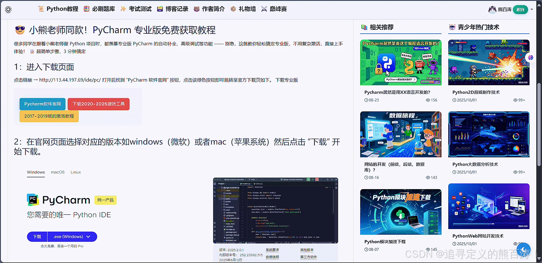
Task: Open the 第三方软件 link
Action: (x=309, y=257)
